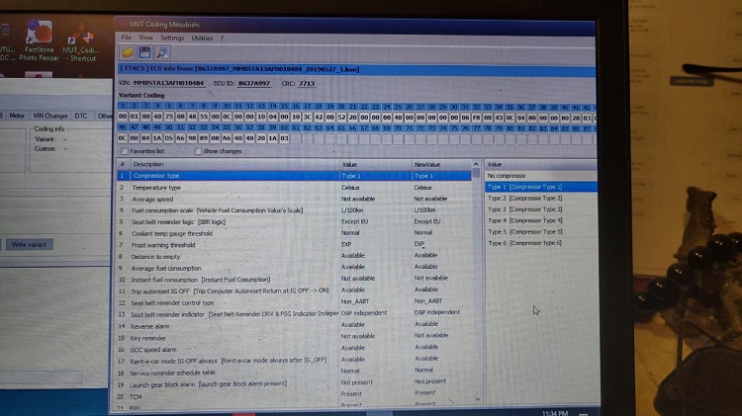Click the CRC value 7713
This screenshot has height=416, width=742.
pyautogui.click(x=307, y=84)
